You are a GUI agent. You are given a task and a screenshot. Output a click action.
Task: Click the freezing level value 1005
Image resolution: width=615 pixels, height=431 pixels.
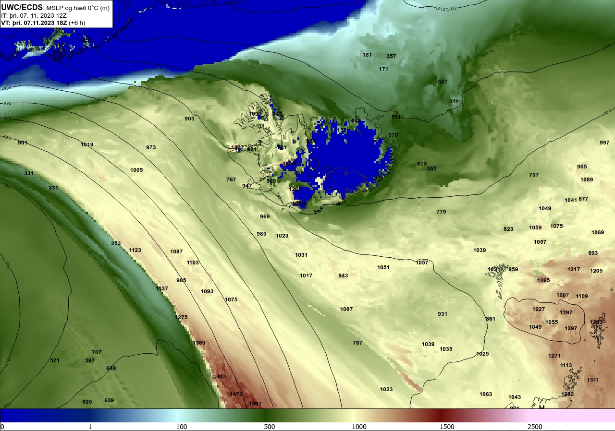(136, 170)
